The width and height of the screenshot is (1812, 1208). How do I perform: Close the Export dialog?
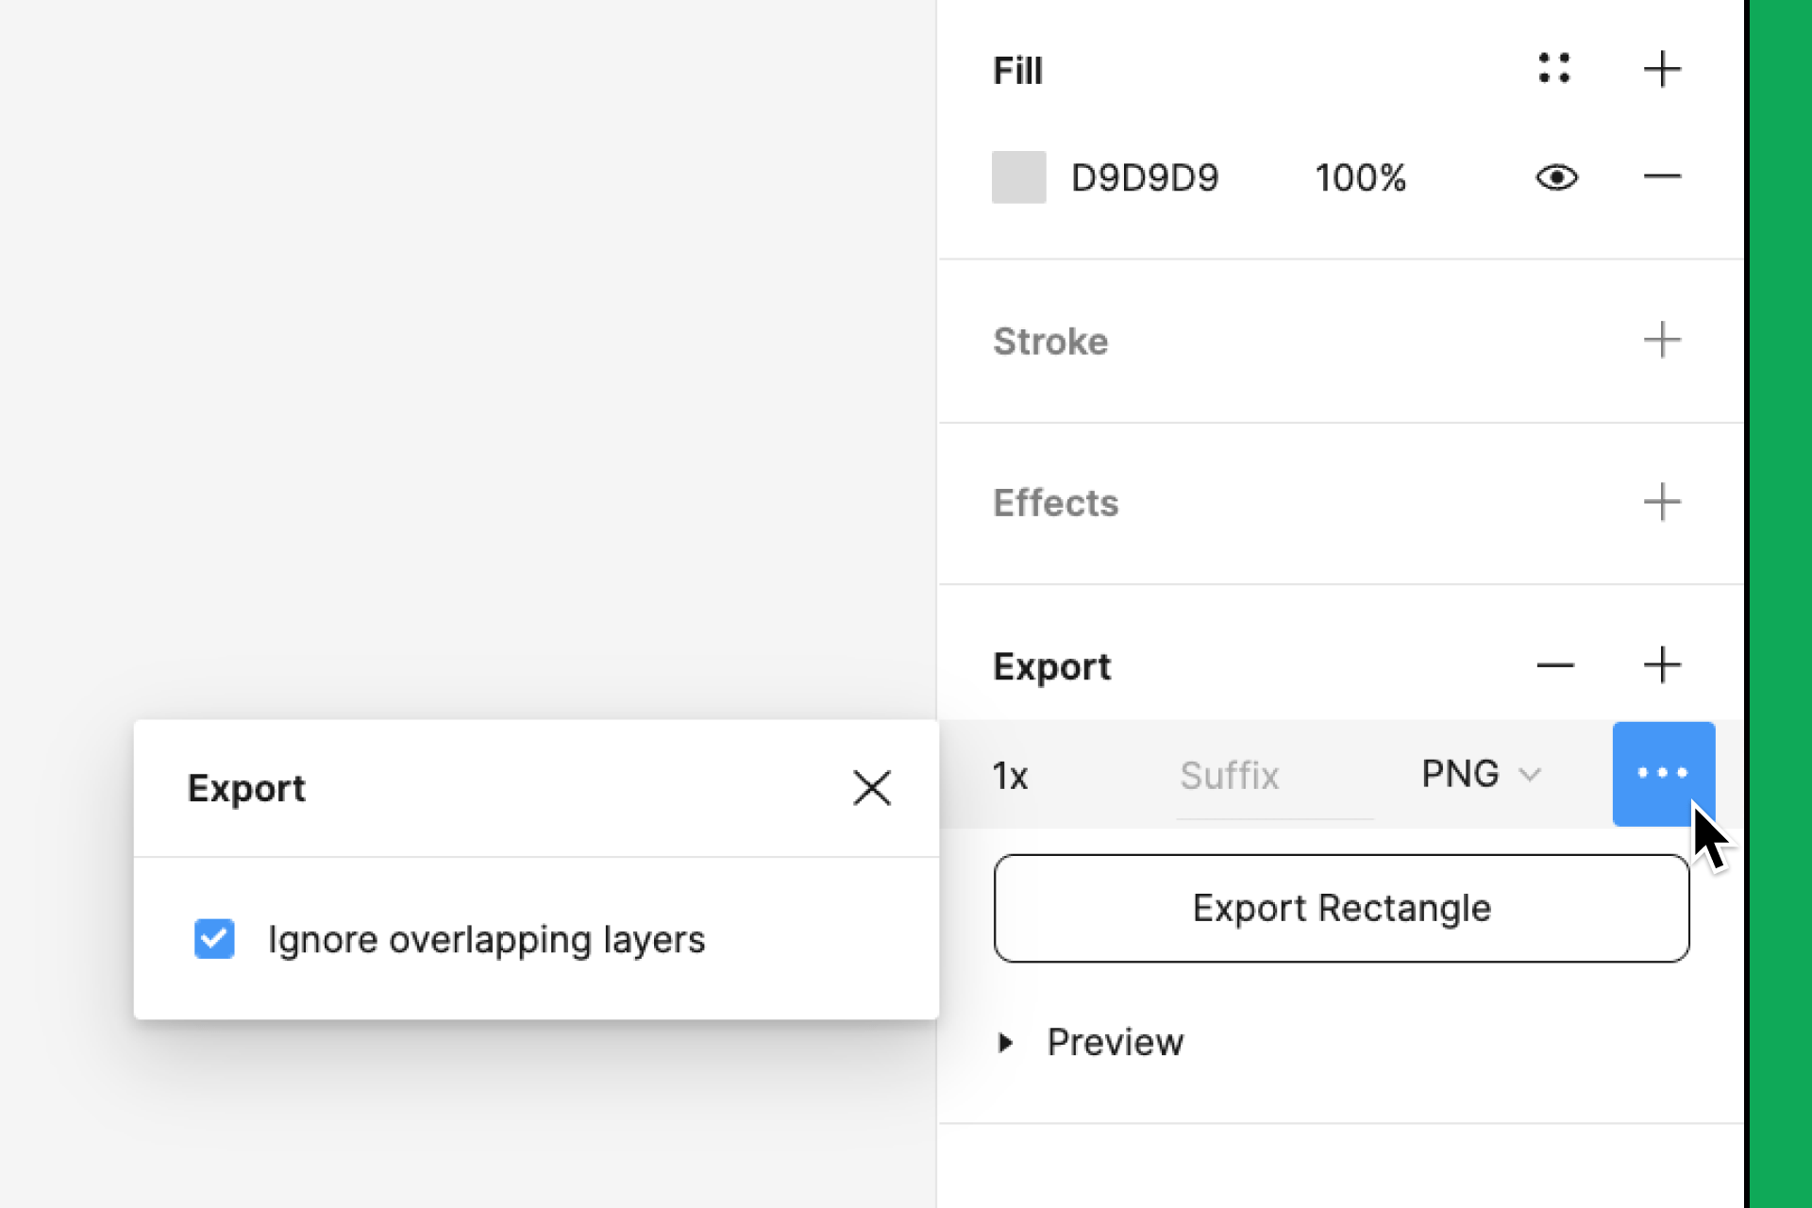pos(871,788)
